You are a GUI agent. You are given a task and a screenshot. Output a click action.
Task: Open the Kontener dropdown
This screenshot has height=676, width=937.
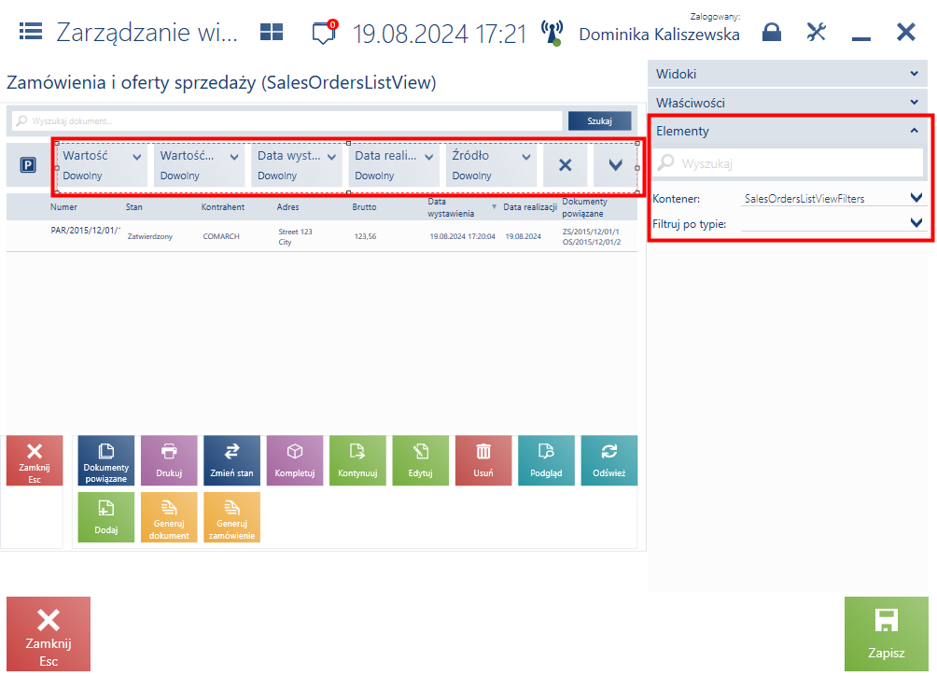click(832, 198)
